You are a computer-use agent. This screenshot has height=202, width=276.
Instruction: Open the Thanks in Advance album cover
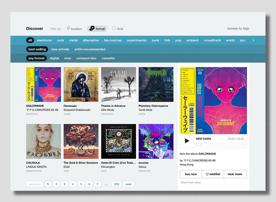[x=119, y=84]
